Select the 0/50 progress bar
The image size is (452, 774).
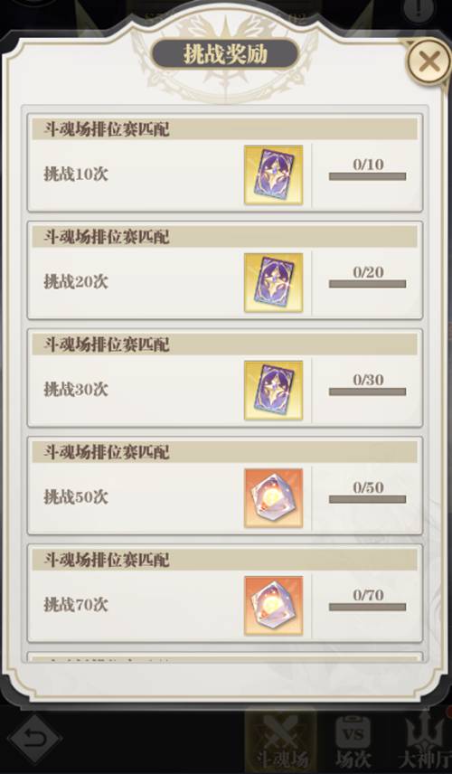(368, 499)
